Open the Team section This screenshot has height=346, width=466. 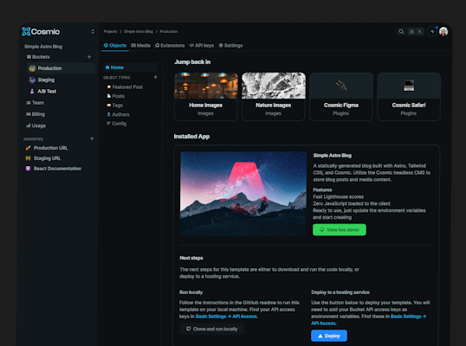pos(35,103)
